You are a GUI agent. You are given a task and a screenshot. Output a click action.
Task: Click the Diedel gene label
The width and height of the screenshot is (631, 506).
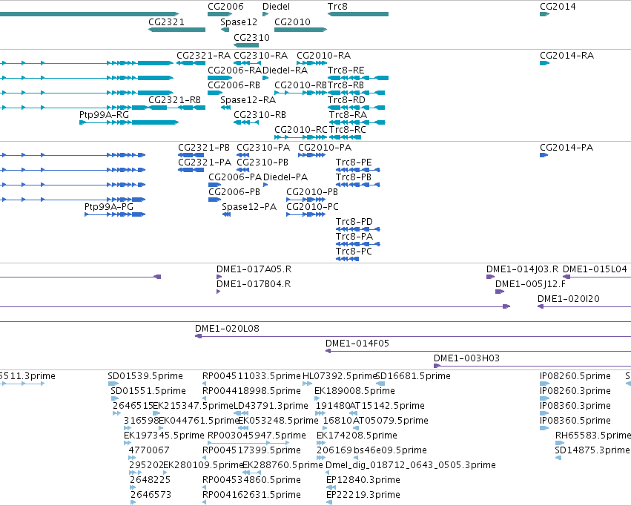coord(276,7)
